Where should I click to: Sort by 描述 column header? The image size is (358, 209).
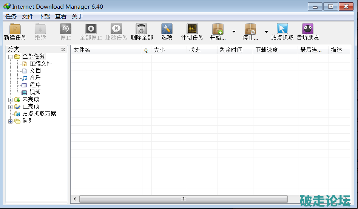tap(339, 50)
